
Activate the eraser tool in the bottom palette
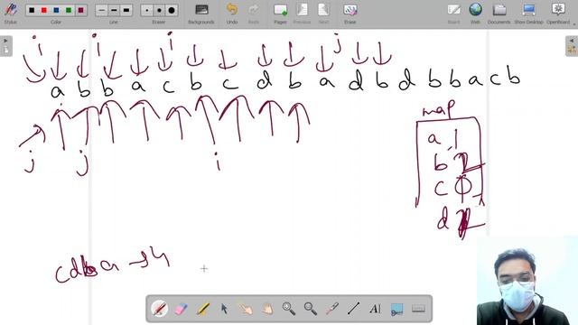(181, 309)
